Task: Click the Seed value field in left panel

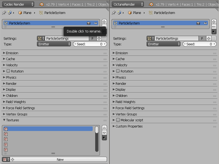Action: click(x=90, y=44)
